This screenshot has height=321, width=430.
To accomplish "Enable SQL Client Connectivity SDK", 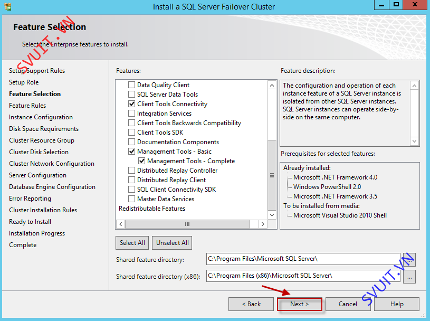I will click(x=131, y=190).
